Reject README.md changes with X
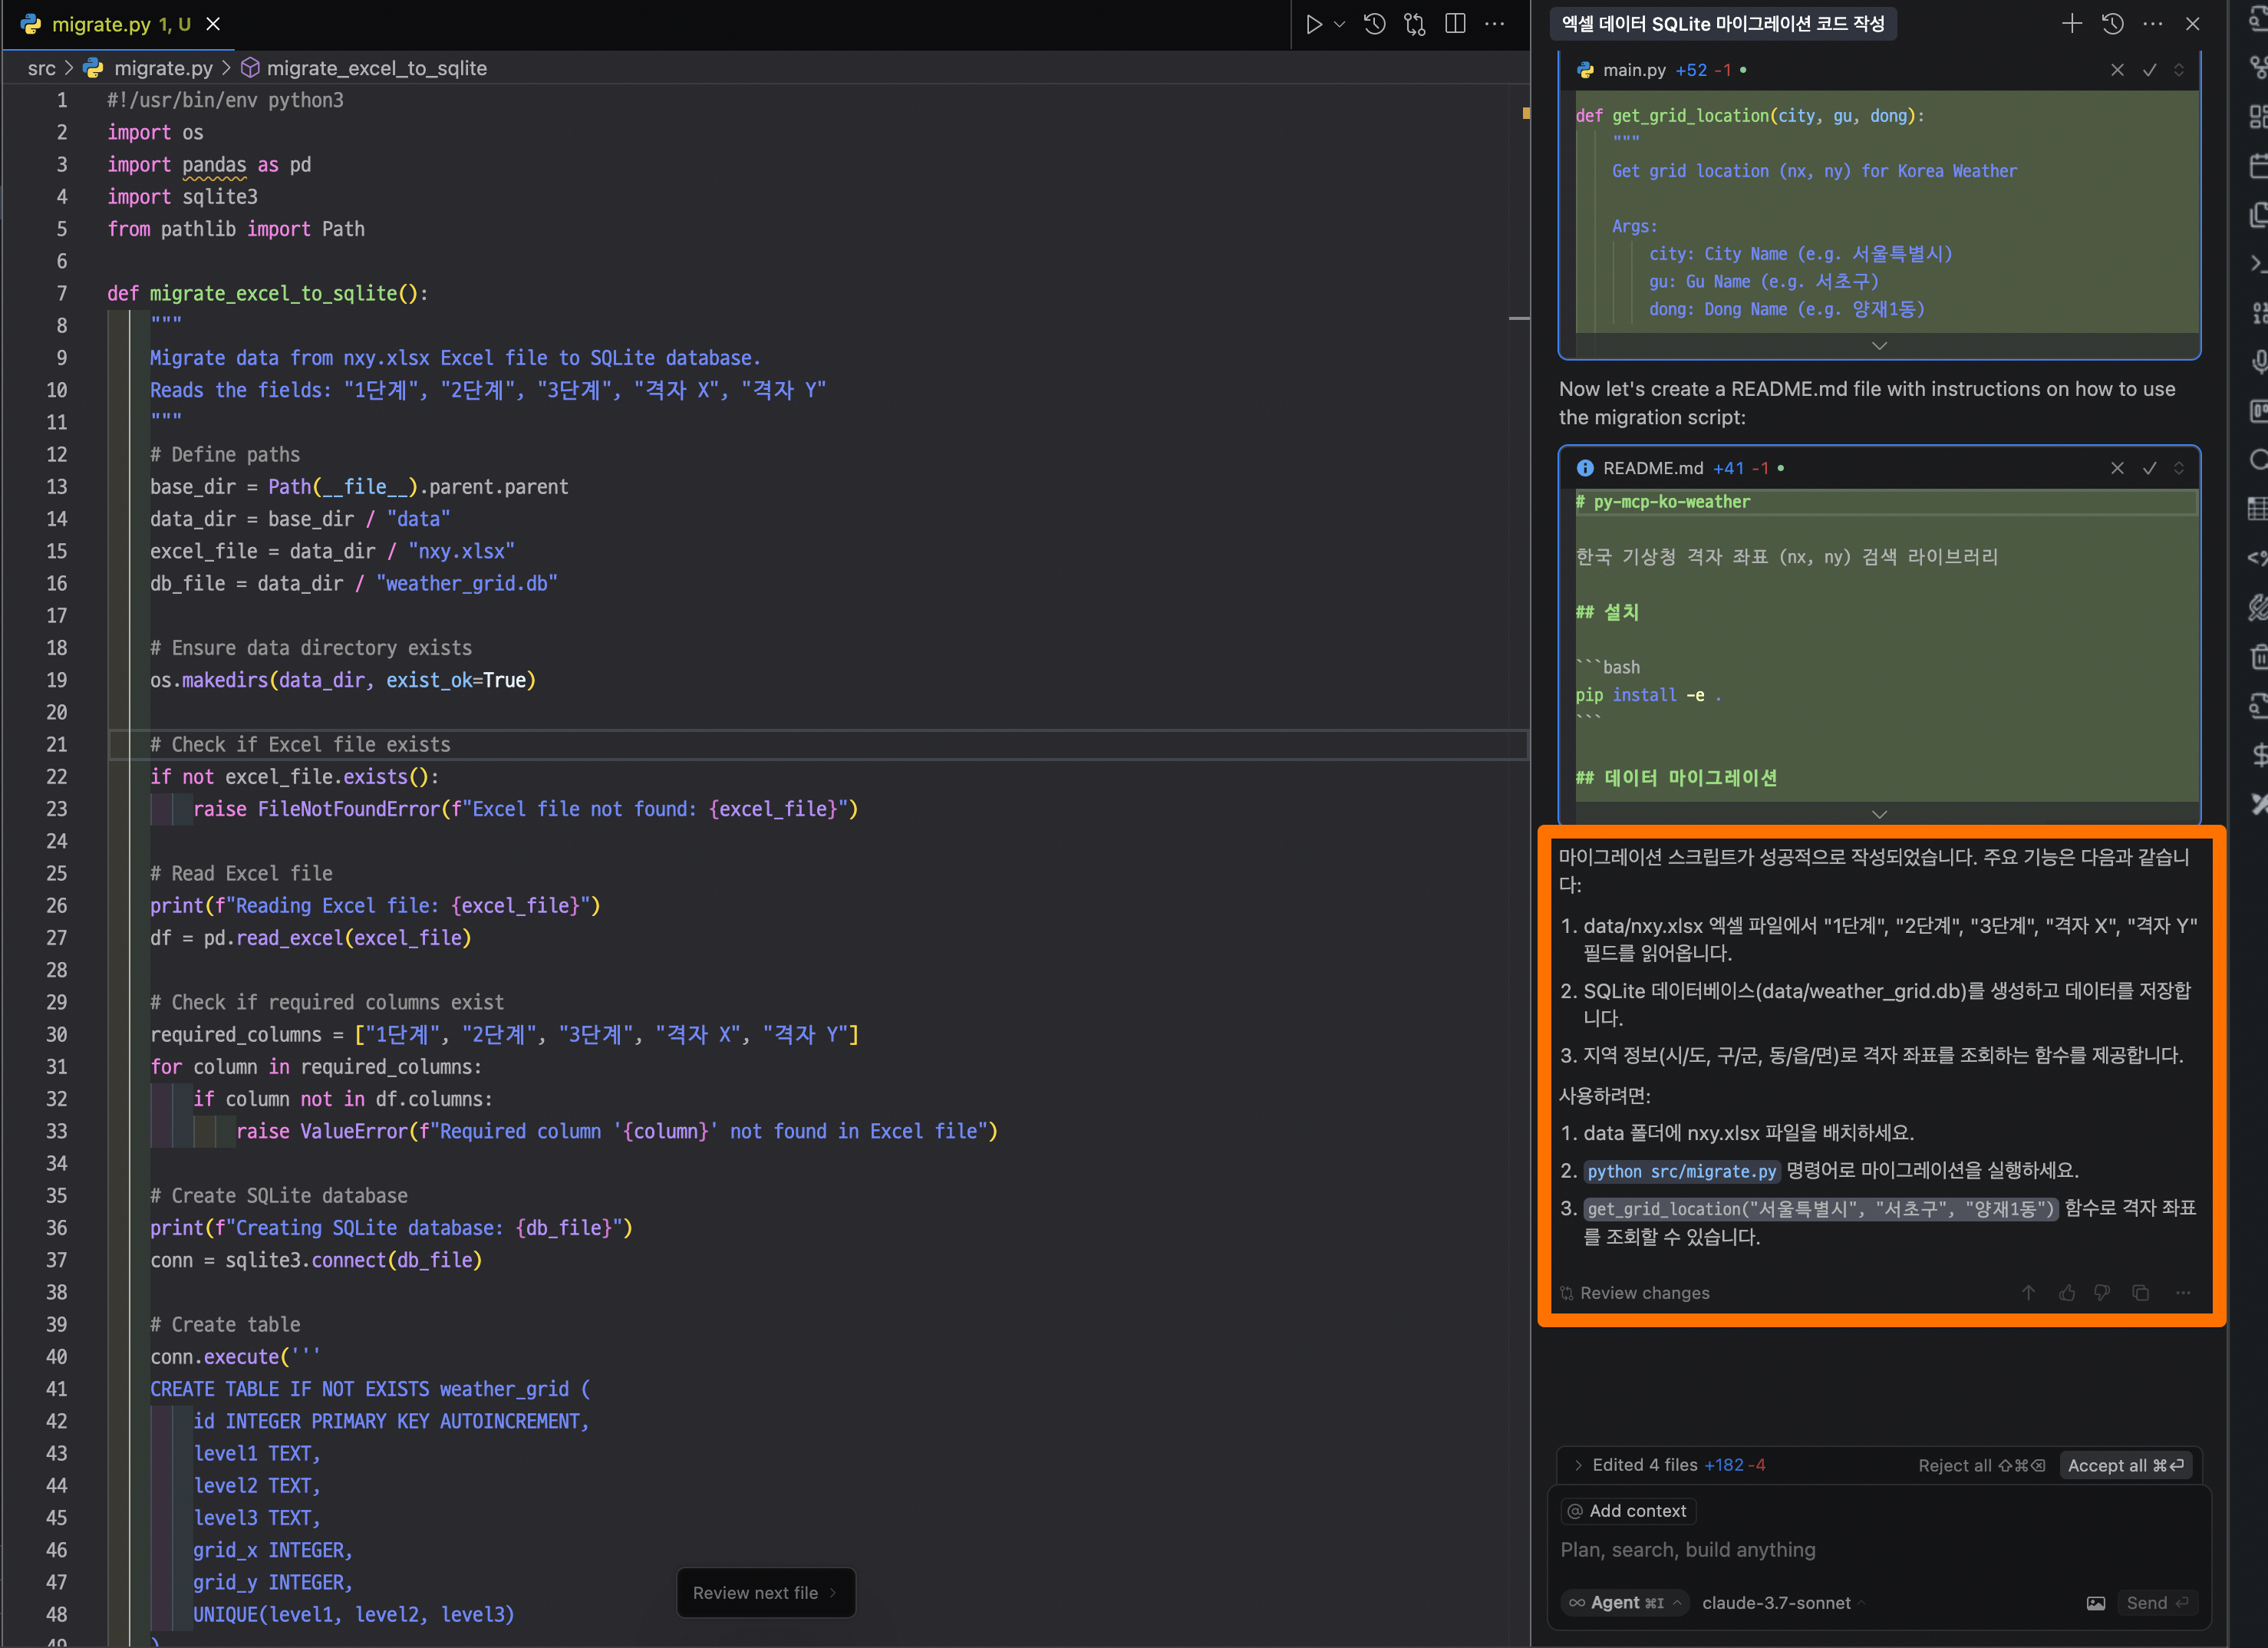 click(2117, 468)
